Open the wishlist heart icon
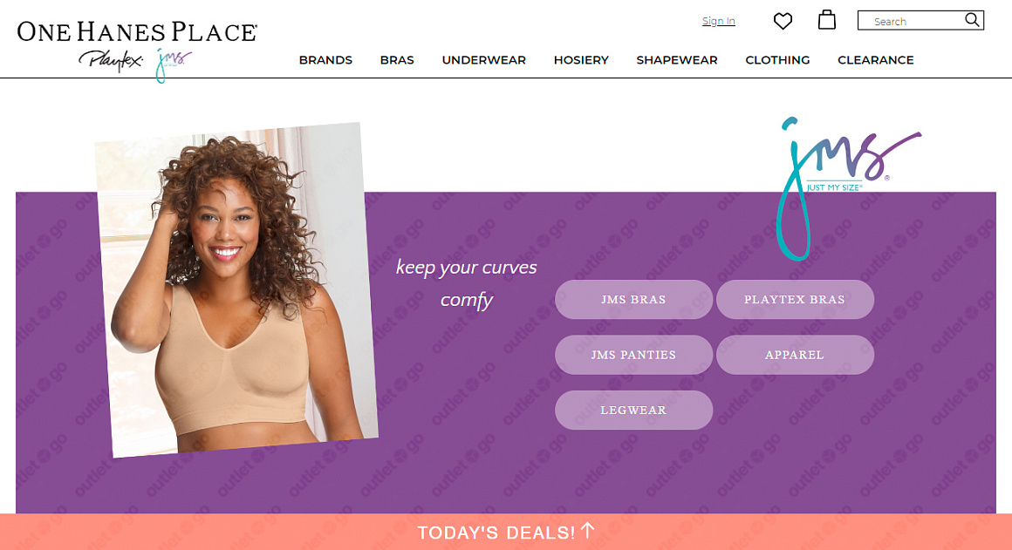 783,21
